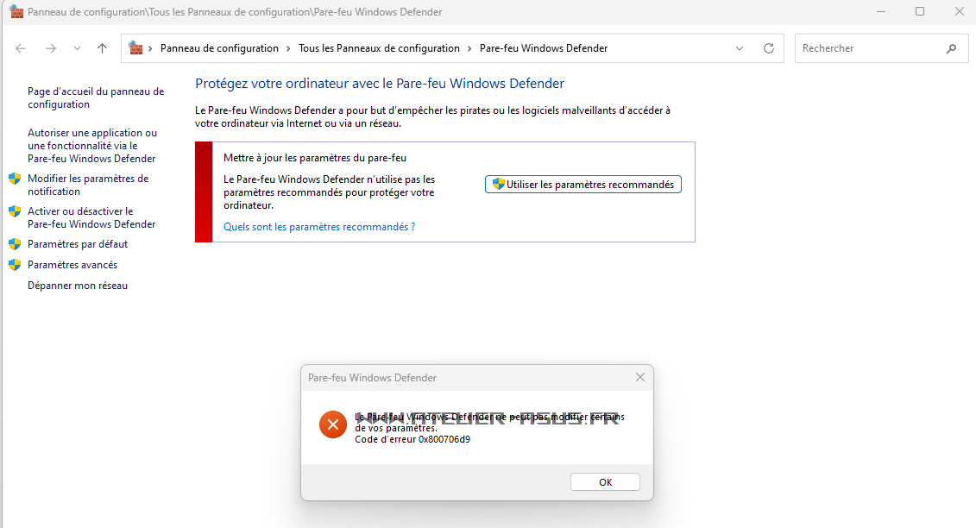Select Tous les Panneaux de configuration breadcrumb
976x528 pixels.
point(379,49)
